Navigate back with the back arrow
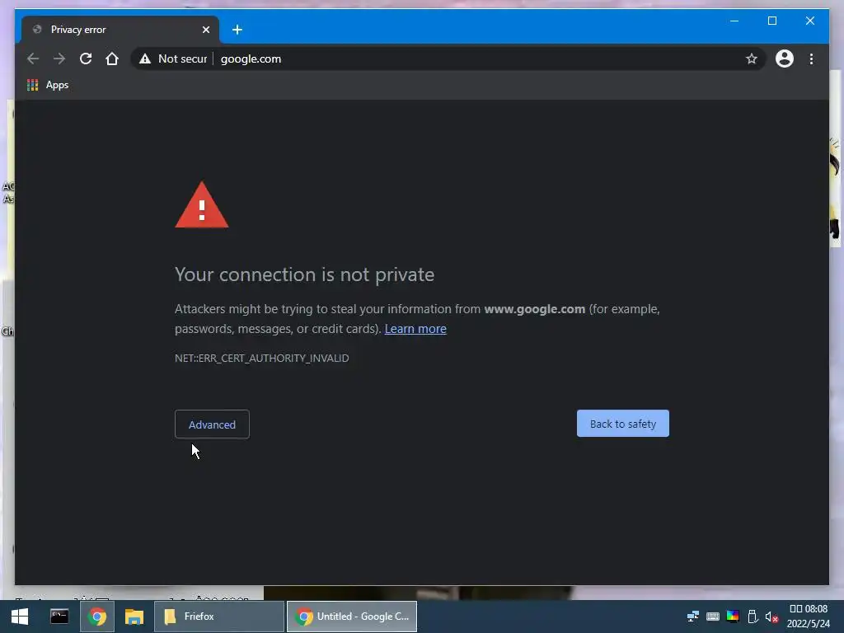The height and width of the screenshot is (633, 844). [33, 59]
